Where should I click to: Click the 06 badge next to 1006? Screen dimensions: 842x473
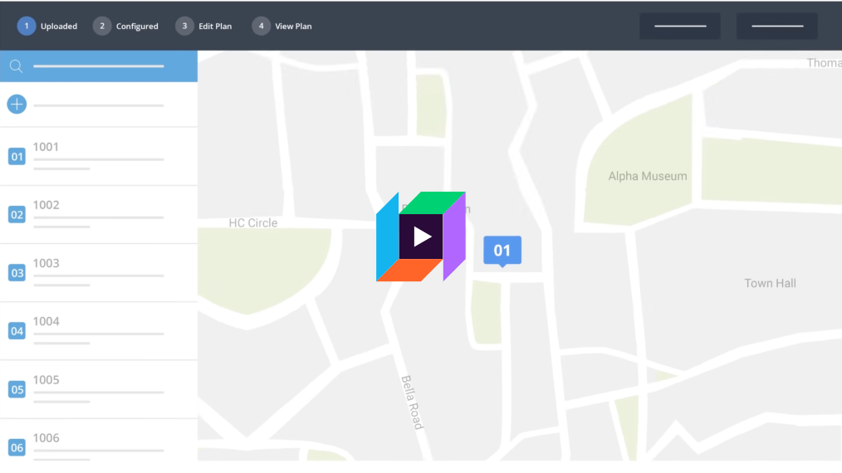pyautogui.click(x=17, y=447)
